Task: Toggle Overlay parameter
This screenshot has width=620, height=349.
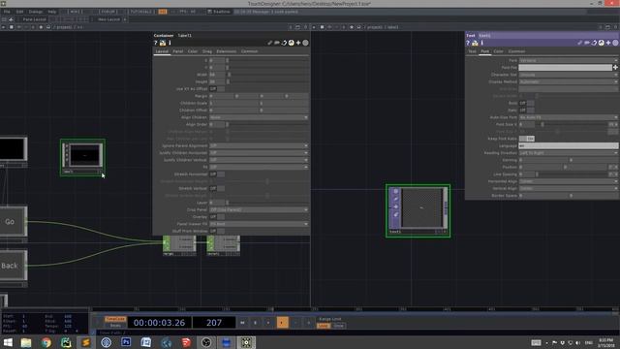Action: [x=217, y=217]
